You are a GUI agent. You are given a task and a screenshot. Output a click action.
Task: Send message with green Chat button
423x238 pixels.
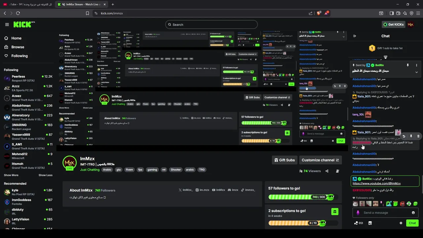point(412,223)
